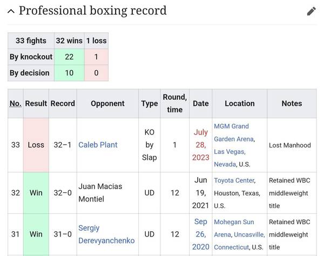This screenshot has width=324, height=256.
Task: Click the Uncasville location link
Action: [249, 234]
